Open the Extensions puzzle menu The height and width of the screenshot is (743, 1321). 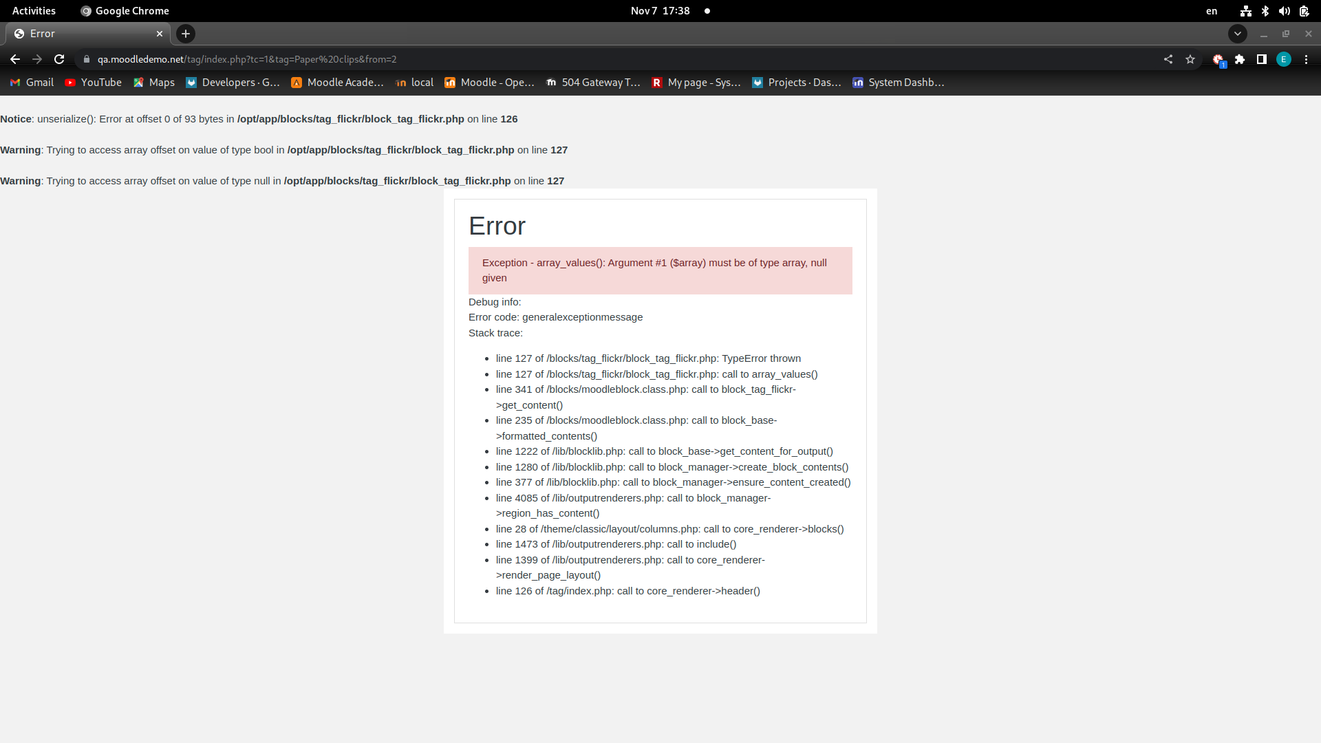click(x=1240, y=59)
